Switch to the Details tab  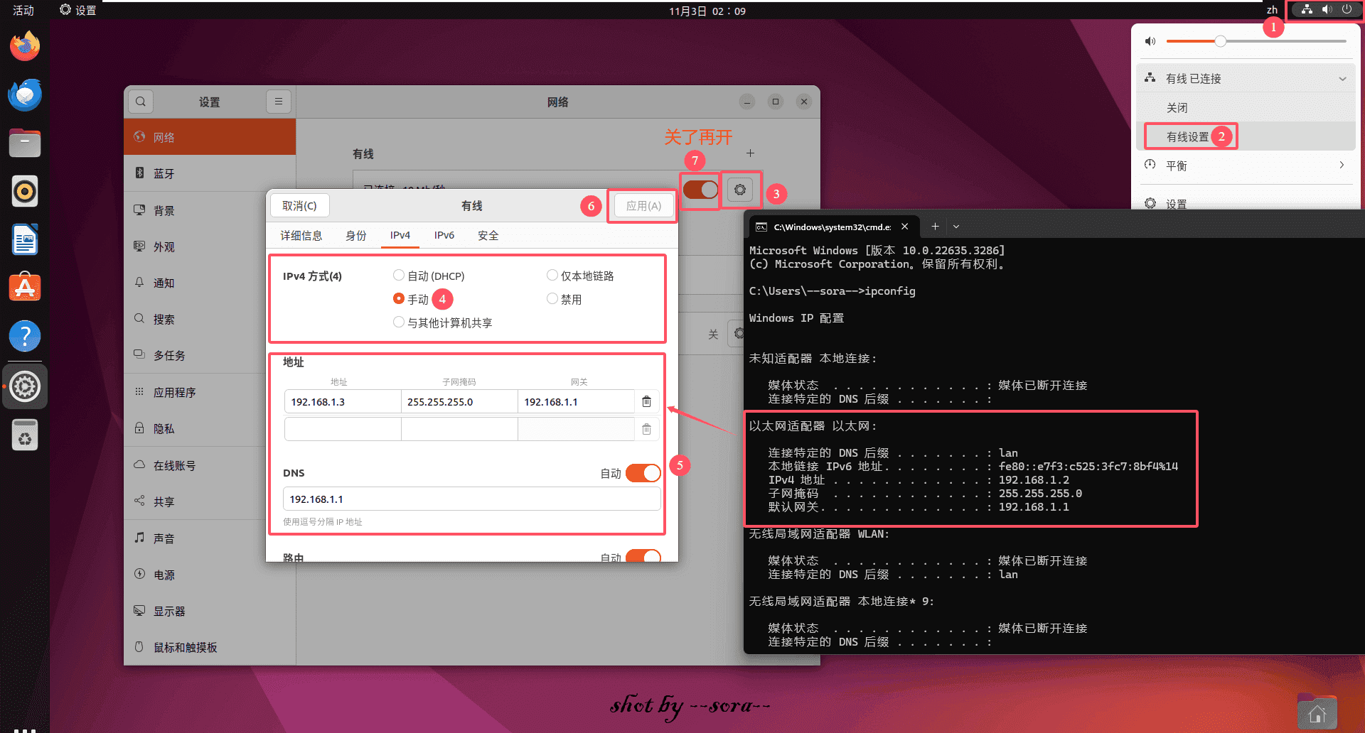pos(301,235)
